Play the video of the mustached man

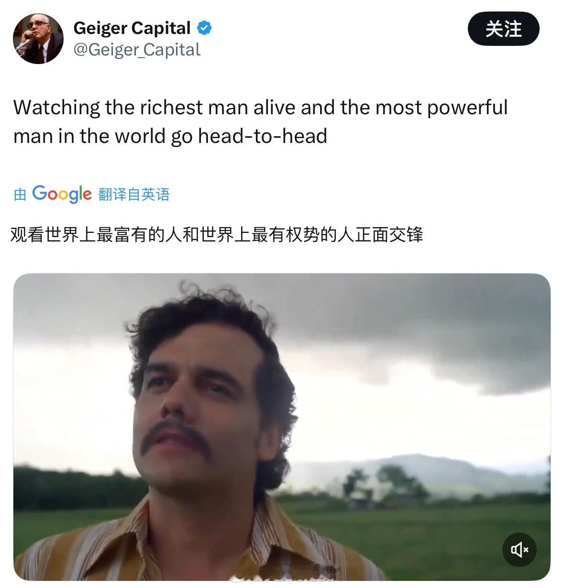282,426
